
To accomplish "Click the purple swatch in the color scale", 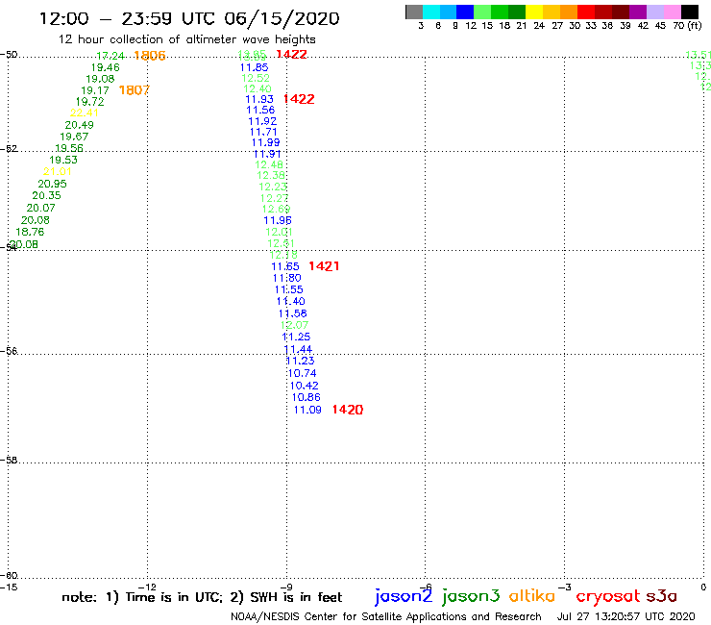I will [638, 12].
